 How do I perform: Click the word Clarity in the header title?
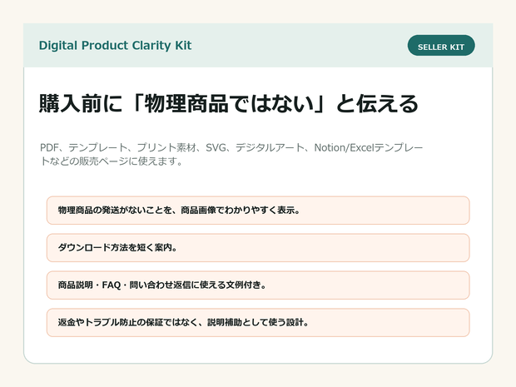pos(151,46)
